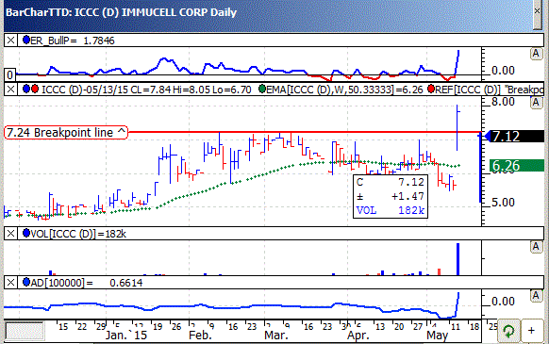549x344 pixels.
Task: Close the AD[100000] indicator pane
Action: point(11,283)
